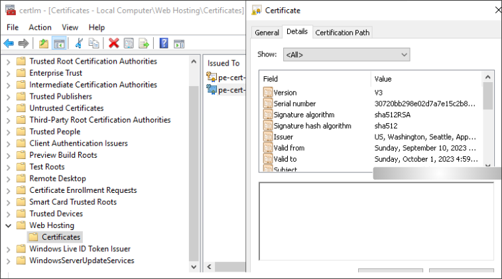
Task: Click the Serial number field icon
Action: tap(268, 103)
